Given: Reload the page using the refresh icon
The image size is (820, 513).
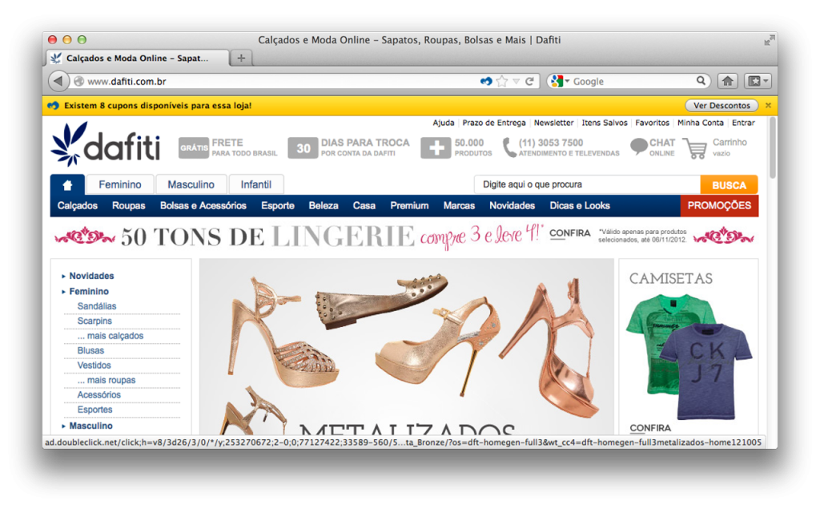Looking at the screenshot, I should pyautogui.click(x=529, y=81).
